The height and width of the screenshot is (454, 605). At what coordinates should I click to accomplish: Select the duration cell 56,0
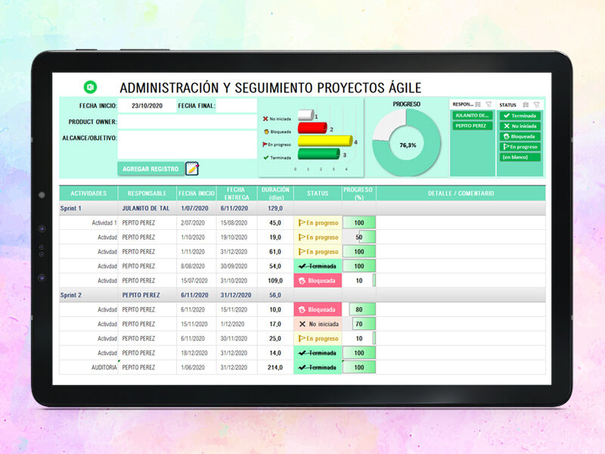coord(275,295)
